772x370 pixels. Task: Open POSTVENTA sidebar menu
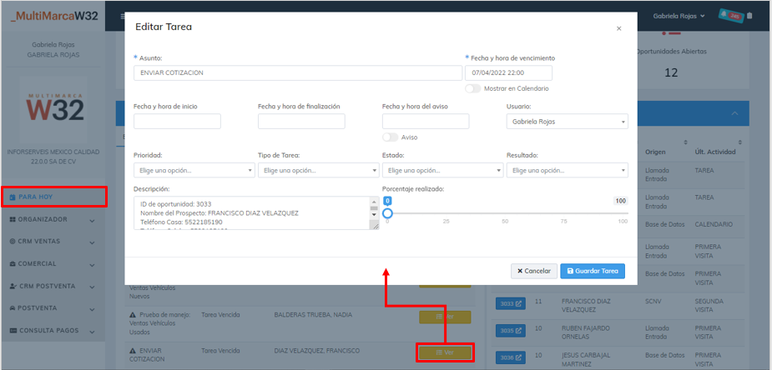[53, 308]
